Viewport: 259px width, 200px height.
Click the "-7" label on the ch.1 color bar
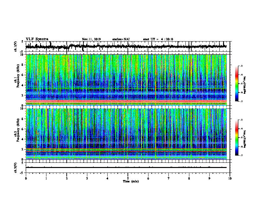(241, 102)
